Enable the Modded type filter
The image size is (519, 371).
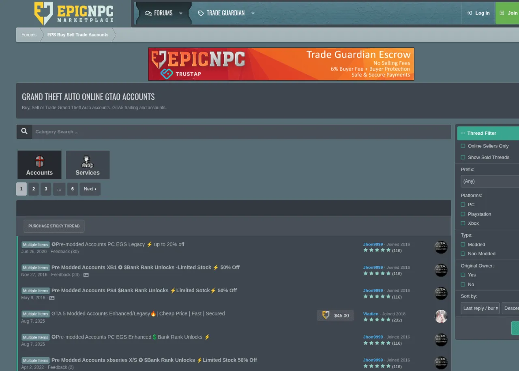tap(463, 244)
